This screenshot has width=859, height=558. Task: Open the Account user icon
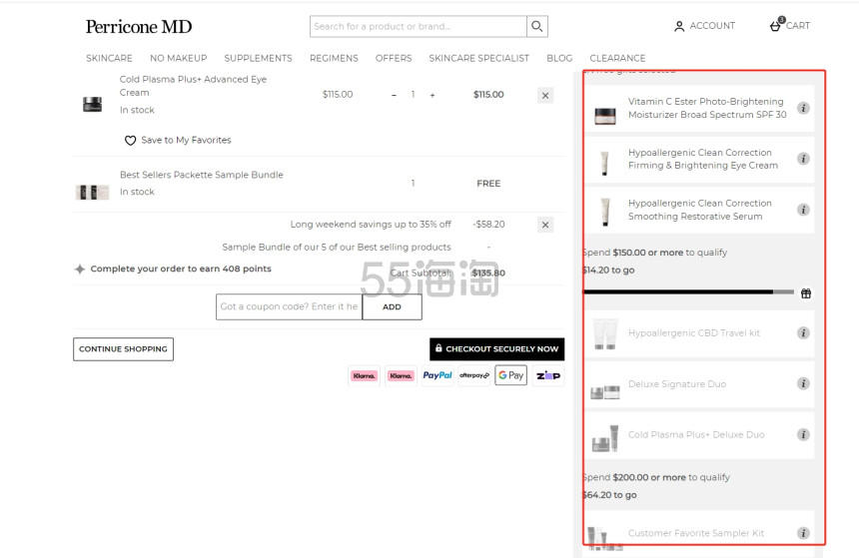(x=679, y=26)
